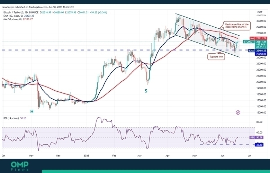Viewport: 270px width, 173px height.
Task: Click the 24000.00 price axis label
Action: pyautogui.click(x=261, y=58)
